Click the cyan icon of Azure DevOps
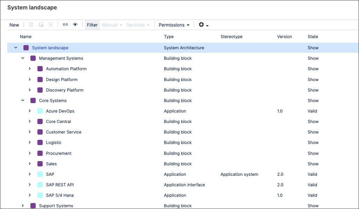 40,111
